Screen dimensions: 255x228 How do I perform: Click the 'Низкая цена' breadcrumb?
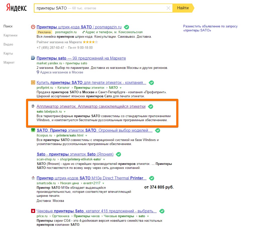pos(70,183)
